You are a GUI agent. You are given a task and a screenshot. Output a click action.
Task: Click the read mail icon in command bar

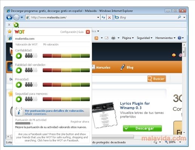coord(106,38)
